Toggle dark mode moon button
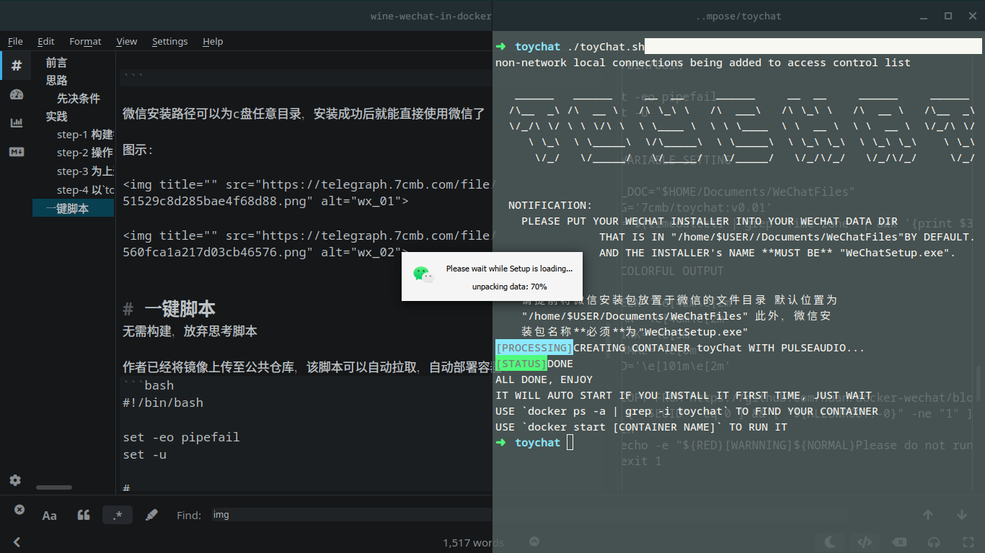Screen dimensions: 985x553 [x=830, y=542]
